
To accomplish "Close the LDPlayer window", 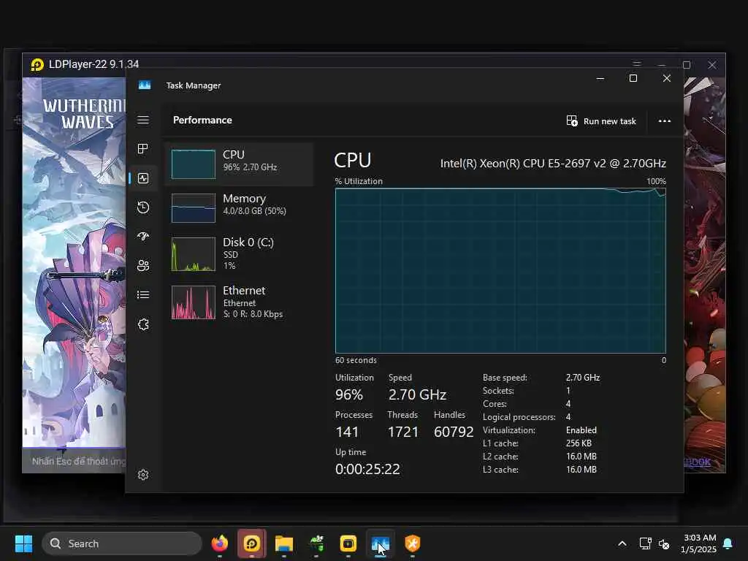I will click(x=711, y=65).
